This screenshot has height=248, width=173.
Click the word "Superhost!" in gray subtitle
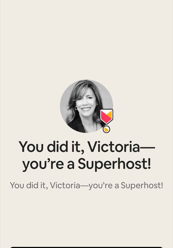(142, 186)
